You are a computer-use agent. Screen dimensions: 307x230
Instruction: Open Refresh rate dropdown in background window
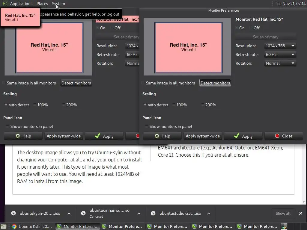pos(132,55)
